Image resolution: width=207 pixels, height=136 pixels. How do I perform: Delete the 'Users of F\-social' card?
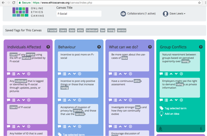[x=29, y=127]
